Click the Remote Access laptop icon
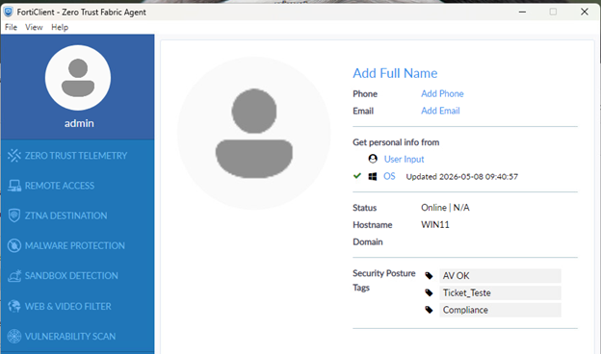Viewport: 601px width, 354px height. click(x=14, y=186)
